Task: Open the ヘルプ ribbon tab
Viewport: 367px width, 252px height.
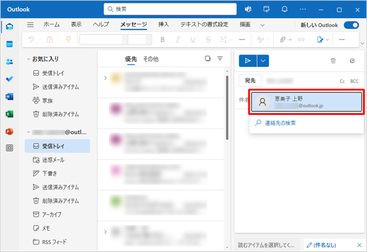Action: click(101, 24)
